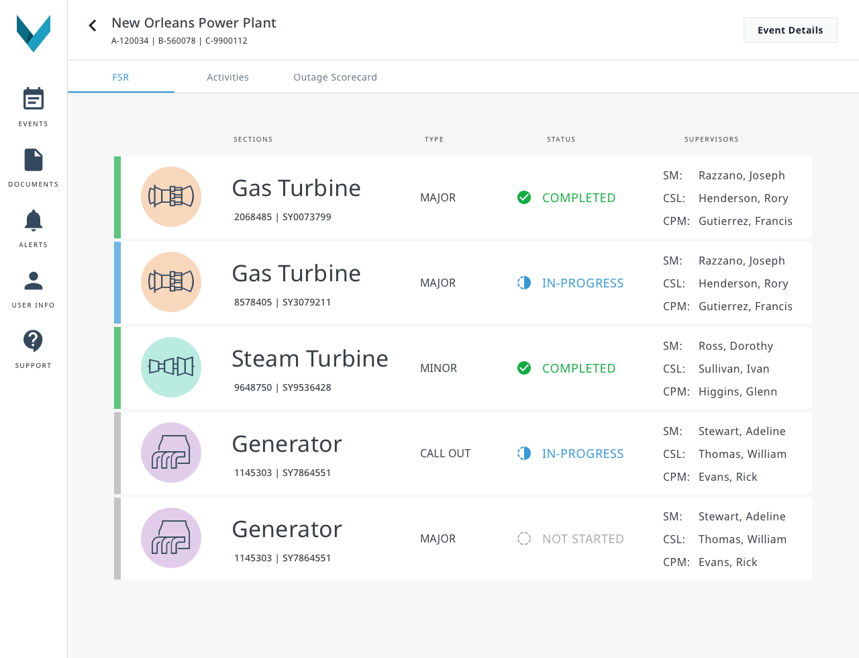The width and height of the screenshot is (859, 658).
Task: Click the In-Progress icon on Call Out Generator
Action: [x=524, y=453]
